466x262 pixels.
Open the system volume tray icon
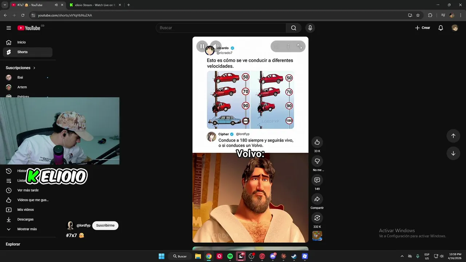click(442, 256)
